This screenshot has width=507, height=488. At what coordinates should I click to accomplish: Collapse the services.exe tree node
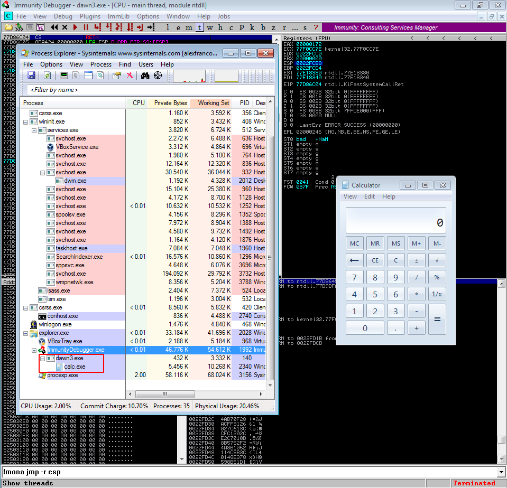tap(34, 130)
